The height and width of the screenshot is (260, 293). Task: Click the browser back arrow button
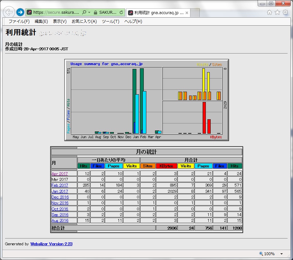click(x=9, y=13)
